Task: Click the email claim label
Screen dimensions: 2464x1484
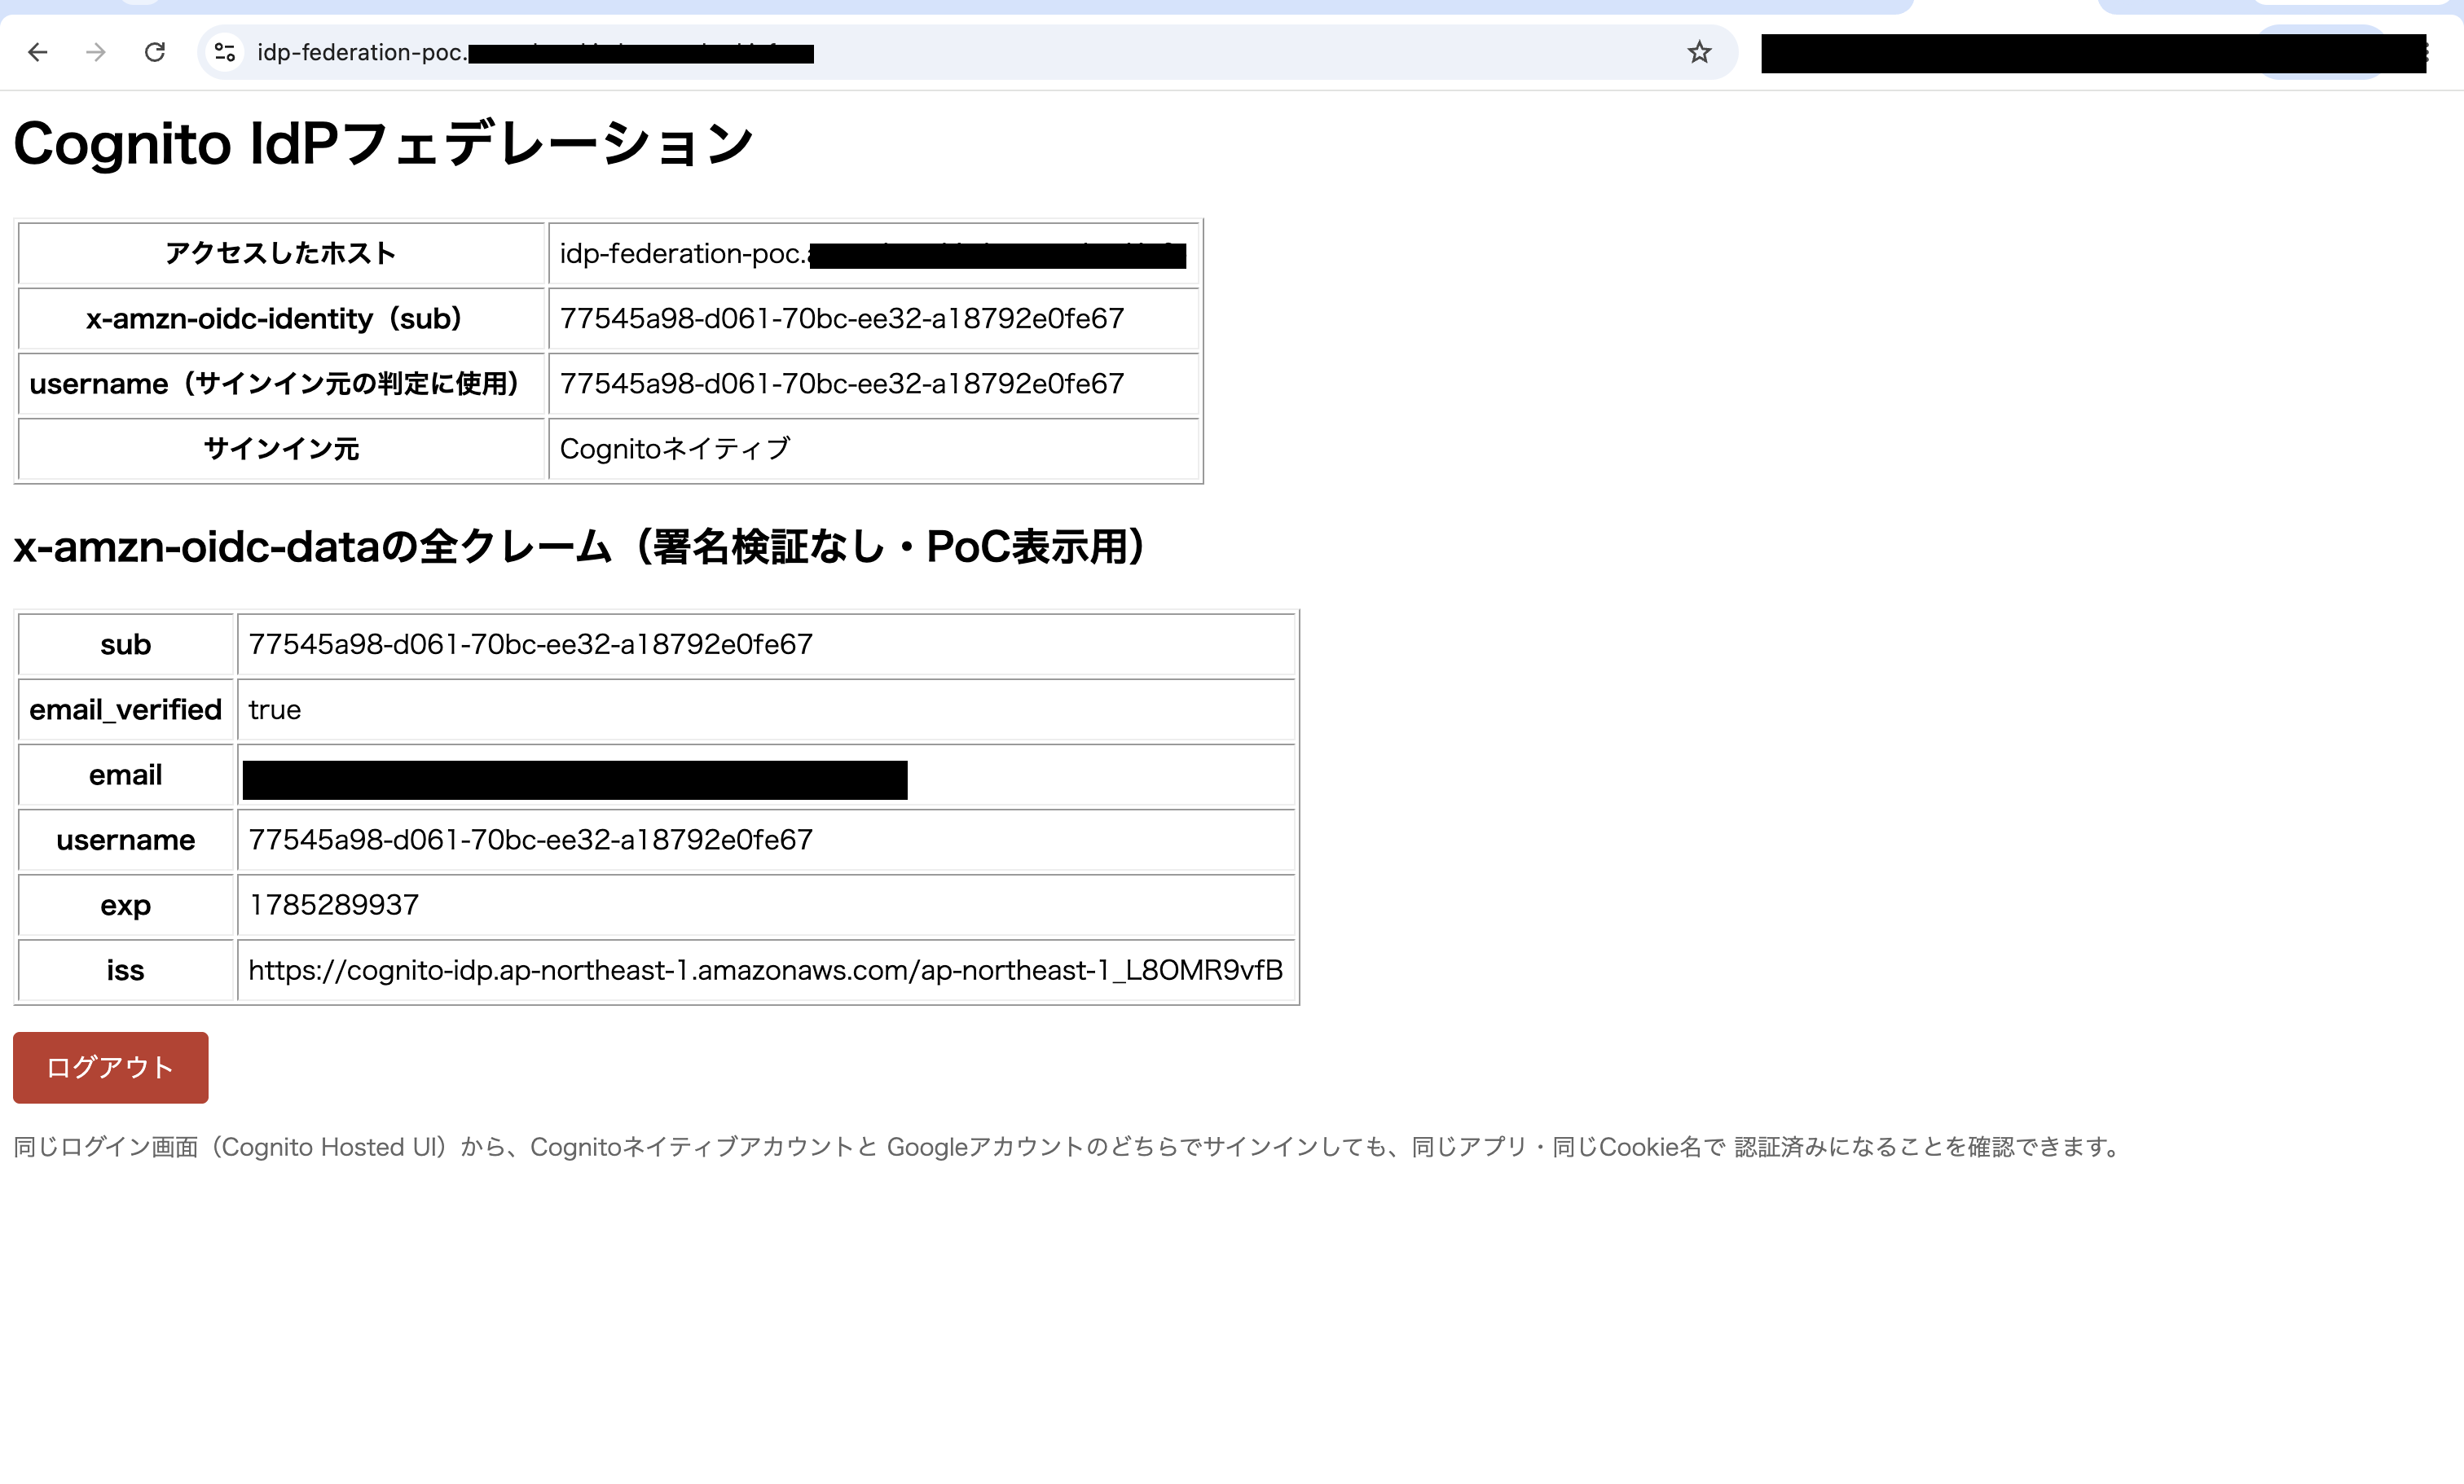Action: (x=126, y=775)
